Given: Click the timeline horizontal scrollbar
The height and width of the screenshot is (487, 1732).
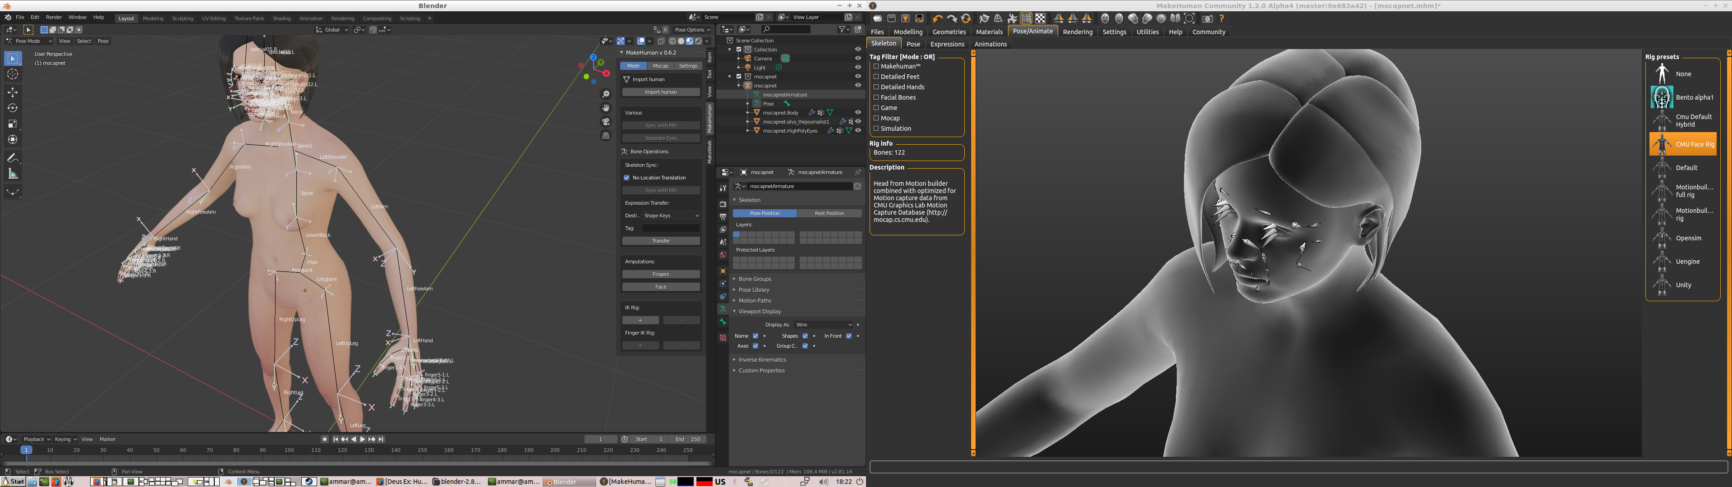Looking at the screenshot, I should 357,464.
